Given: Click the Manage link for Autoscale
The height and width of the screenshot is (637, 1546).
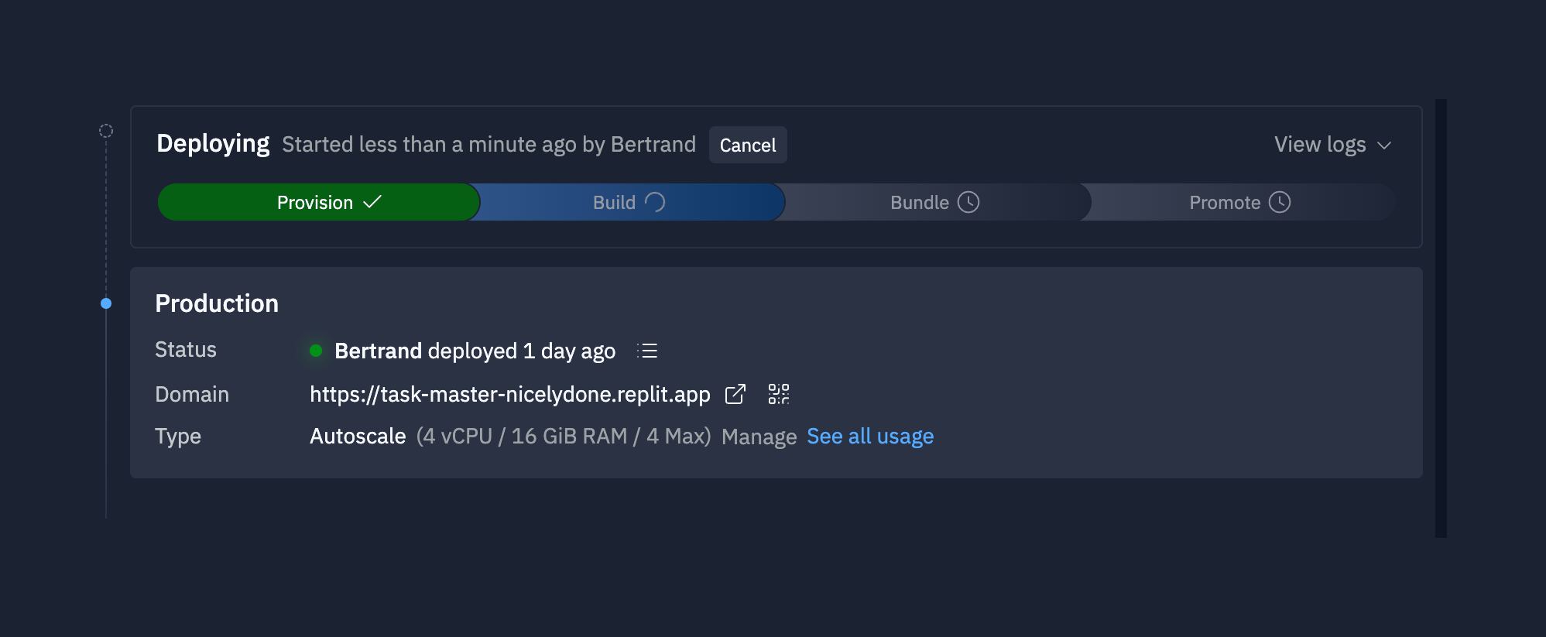Looking at the screenshot, I should 759,437.
